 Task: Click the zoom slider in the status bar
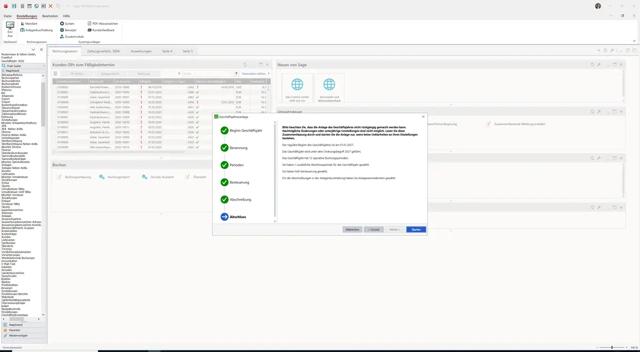click(x=612, y=348)
